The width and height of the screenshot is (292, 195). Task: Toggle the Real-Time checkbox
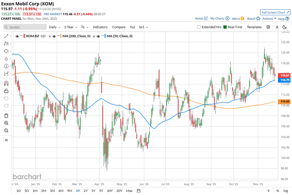pyautogui.click(x=225, y=27)
